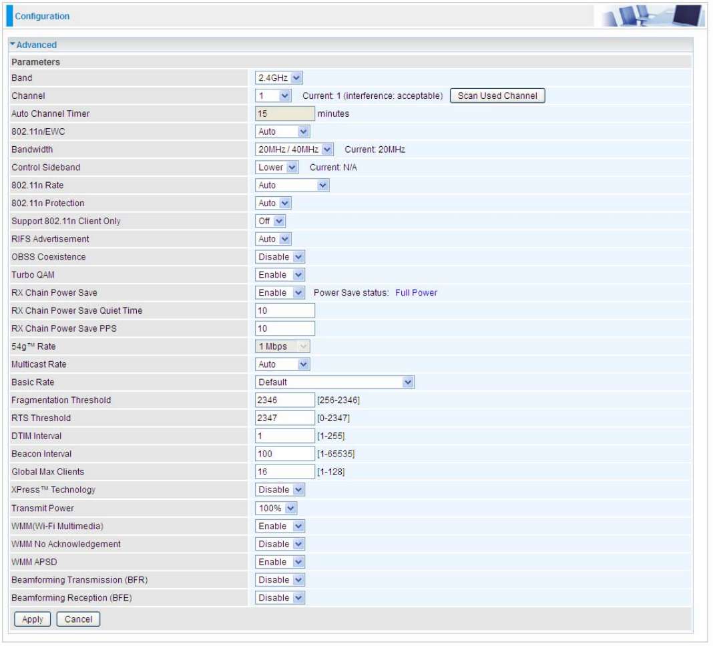Click the 'minutes' unit text
Image resolution: width=713 pixels, height=646 pixels.
coord(334,113)
